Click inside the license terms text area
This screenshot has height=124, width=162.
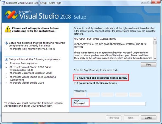click(x=113, y=49)
